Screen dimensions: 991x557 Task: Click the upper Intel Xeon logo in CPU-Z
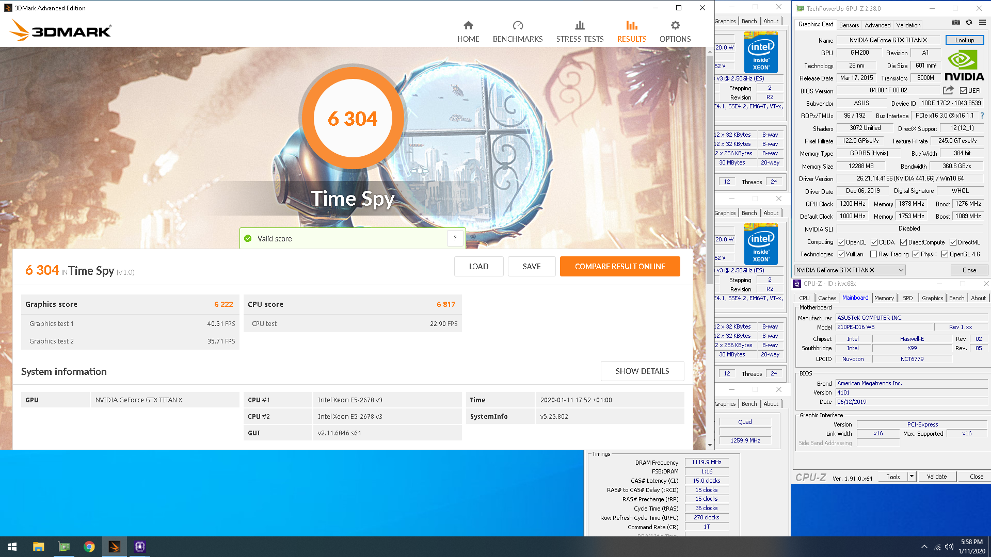(761, 52)
